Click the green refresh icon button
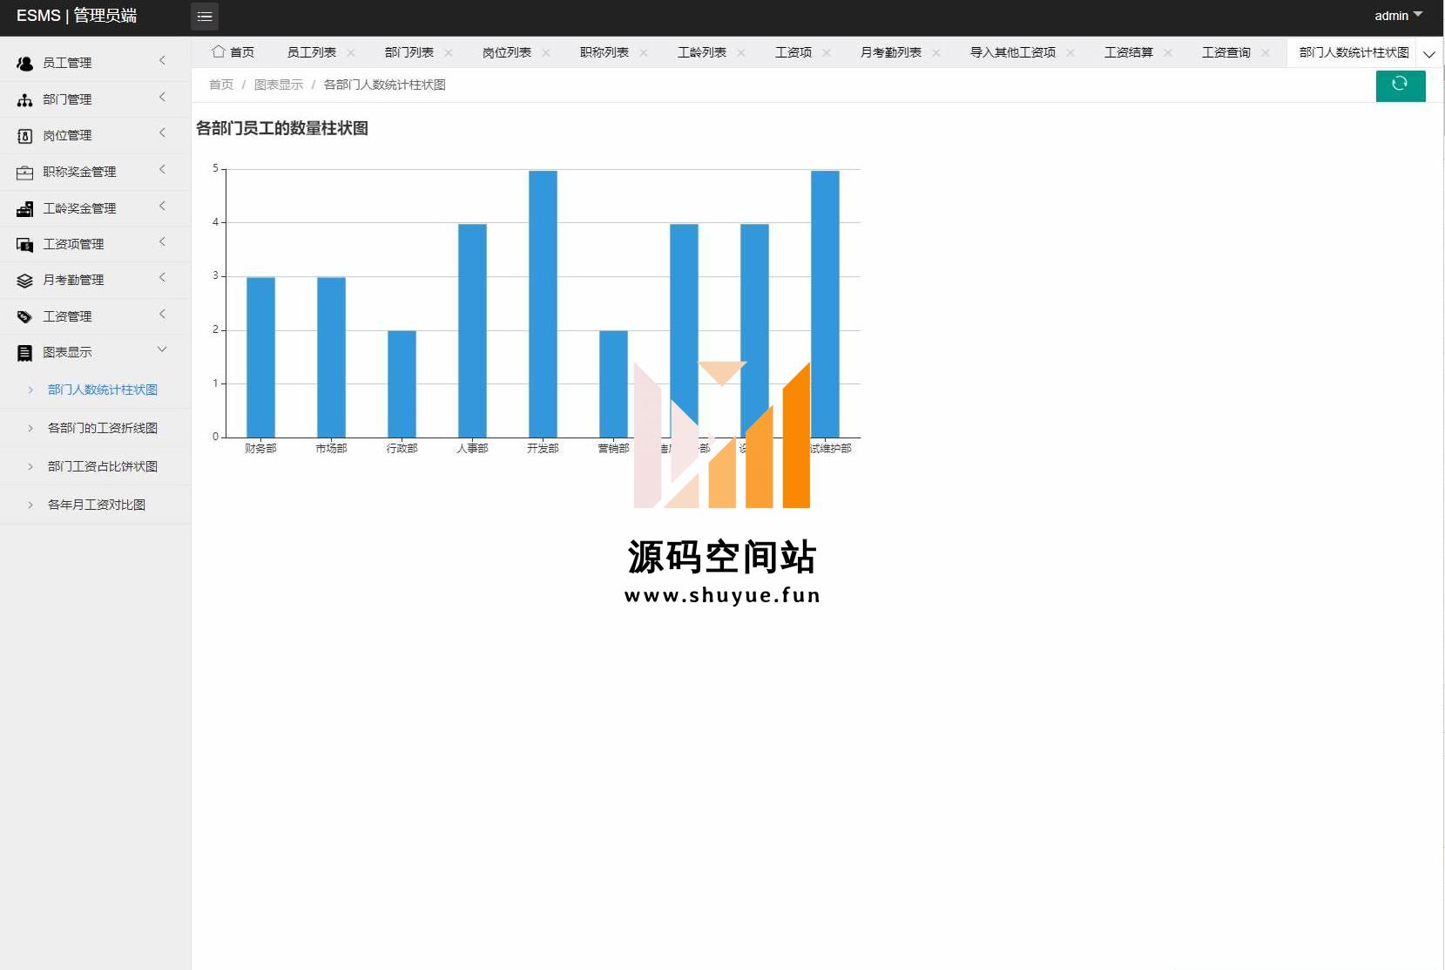Screen dimensions: 1445x970 coord(1400,85)
